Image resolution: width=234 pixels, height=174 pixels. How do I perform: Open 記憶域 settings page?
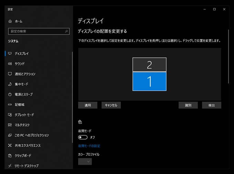(x=19, y=105)
